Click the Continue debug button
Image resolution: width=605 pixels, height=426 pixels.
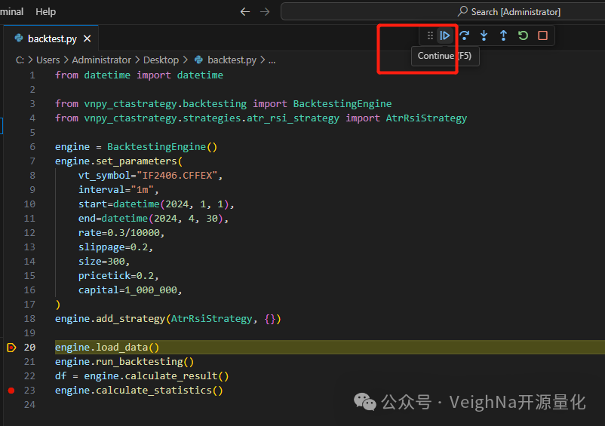click(x=445, y=35)
